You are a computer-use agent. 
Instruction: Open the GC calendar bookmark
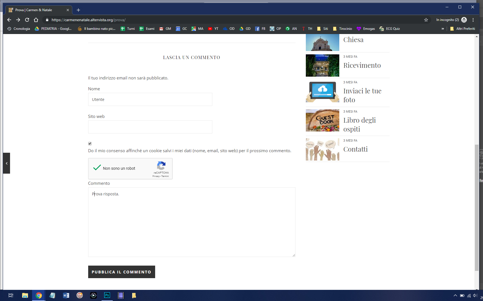(x=181, y=29)
